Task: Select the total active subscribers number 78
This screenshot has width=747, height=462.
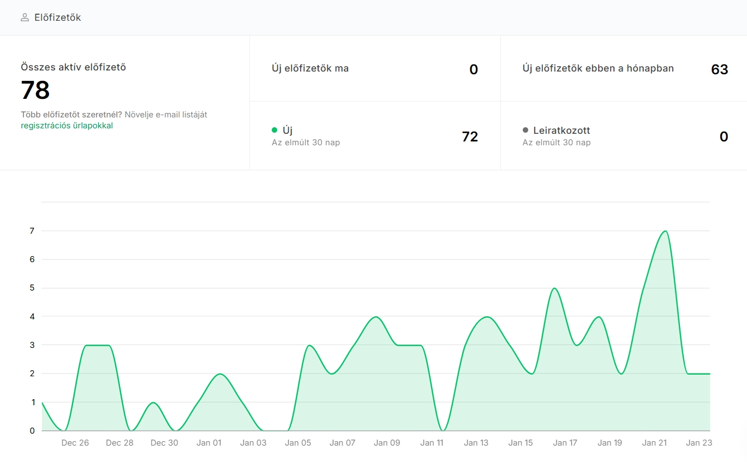Action: point(35,91)
